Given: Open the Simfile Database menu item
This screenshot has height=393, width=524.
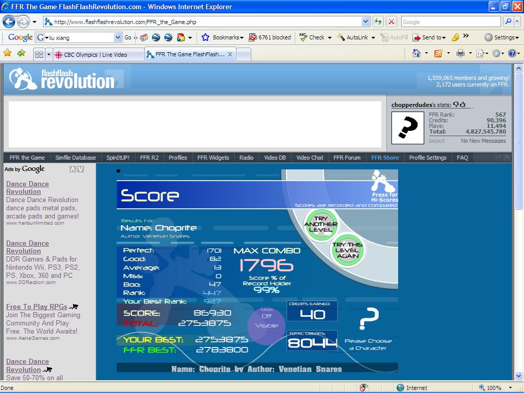Looking at the screenshot, I should pyautogui.click(x=76, y=158).
